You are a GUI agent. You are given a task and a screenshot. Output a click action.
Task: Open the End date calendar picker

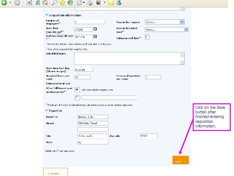tap(95, 37)
